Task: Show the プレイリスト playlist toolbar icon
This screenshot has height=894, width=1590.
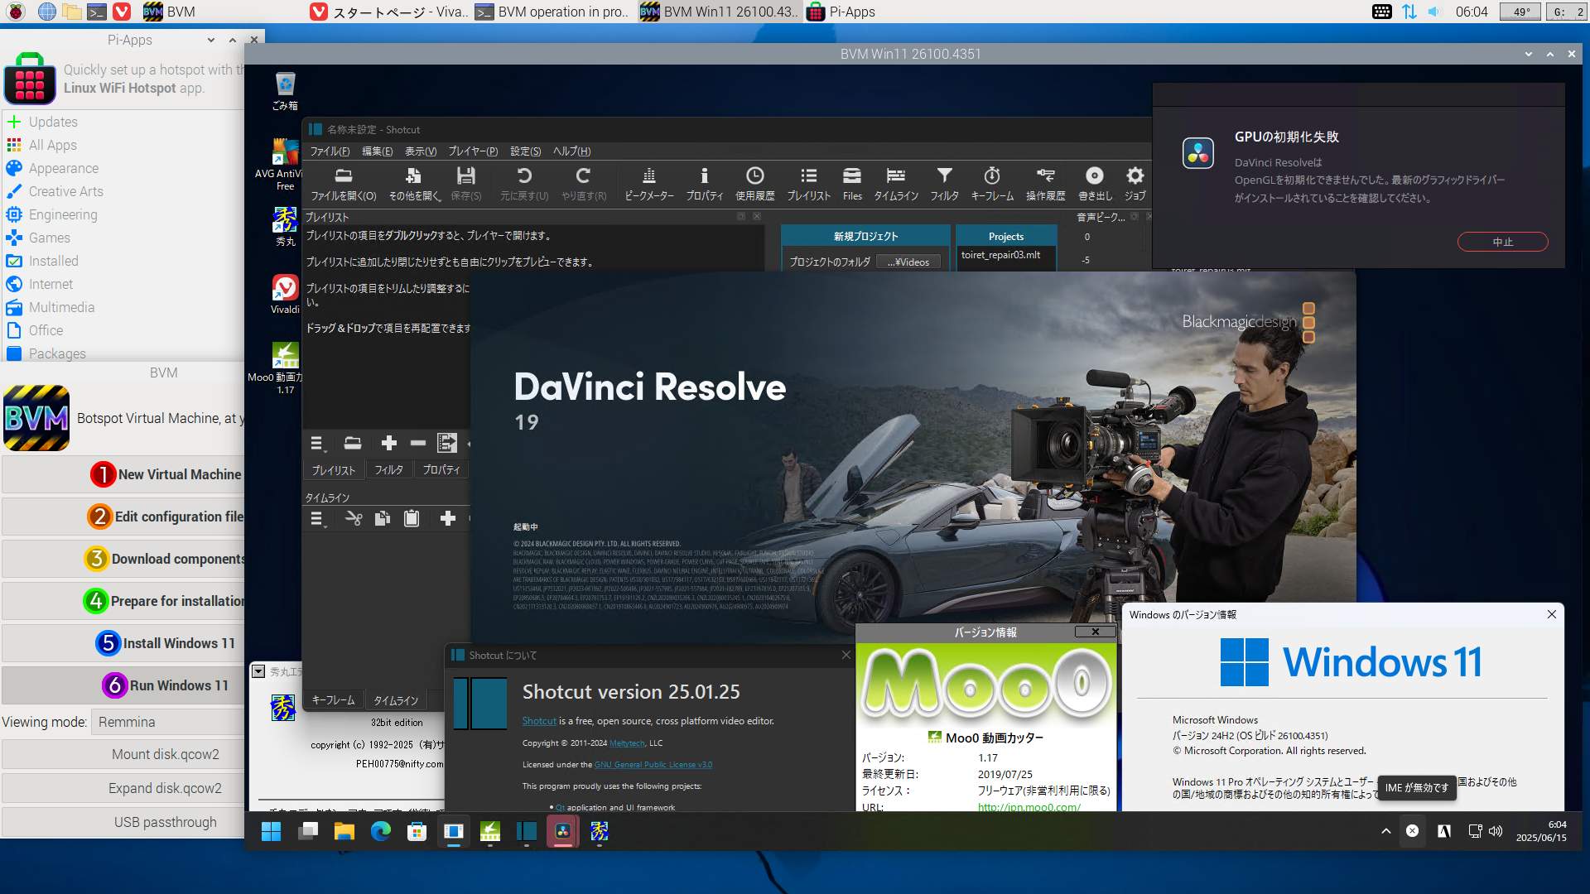Action: point(808,184)
